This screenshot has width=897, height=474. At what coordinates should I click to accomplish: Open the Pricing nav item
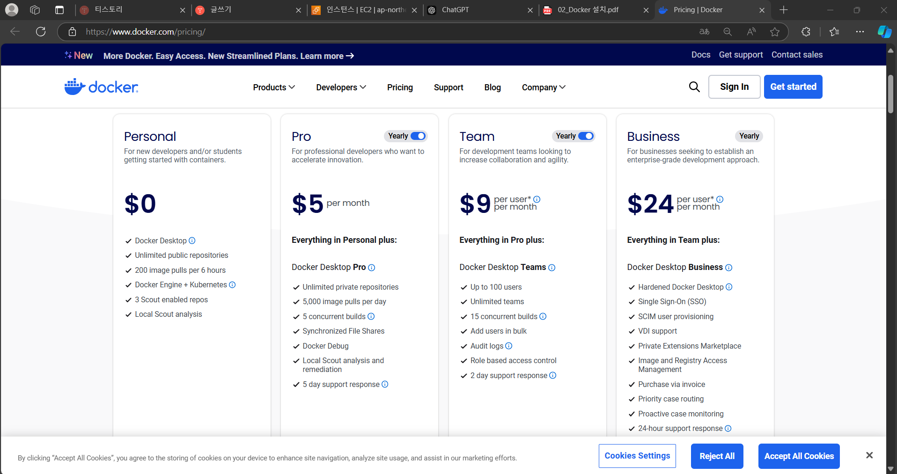[x=400, y=88]
